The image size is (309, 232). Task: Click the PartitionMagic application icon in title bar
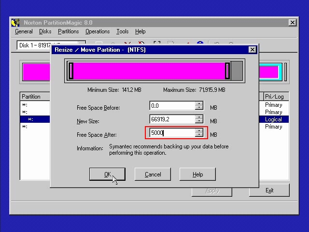pos(15,23)
